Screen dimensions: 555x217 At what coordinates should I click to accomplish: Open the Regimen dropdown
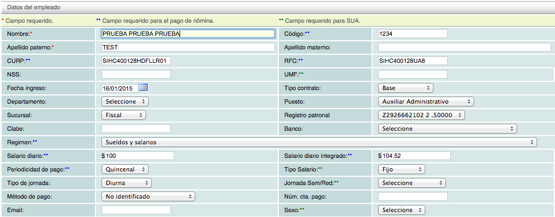point(319,142)
